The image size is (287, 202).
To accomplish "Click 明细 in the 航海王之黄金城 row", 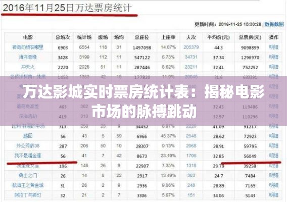I will point(274,185).
